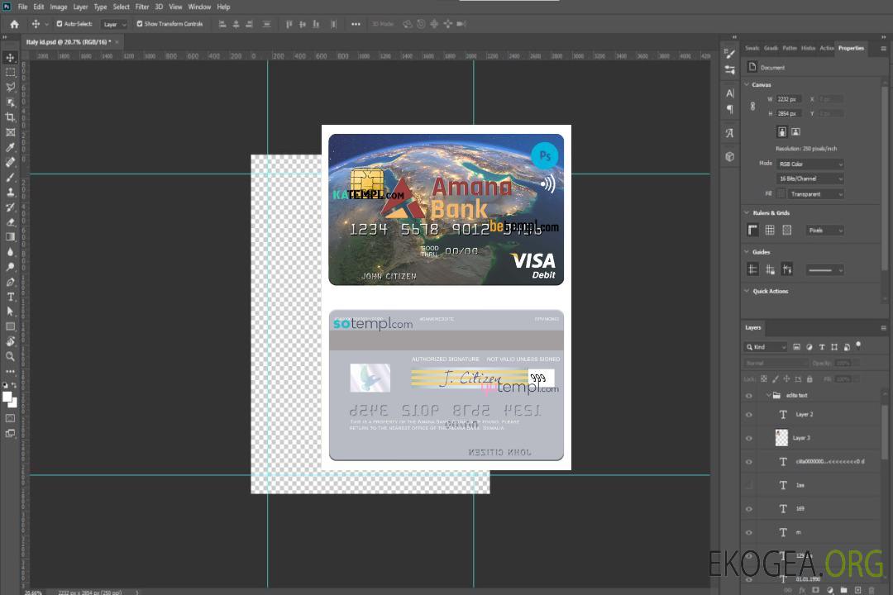Select the Path Selection tool
Screen dimensions: 893x595
click(x=10, y=312)
